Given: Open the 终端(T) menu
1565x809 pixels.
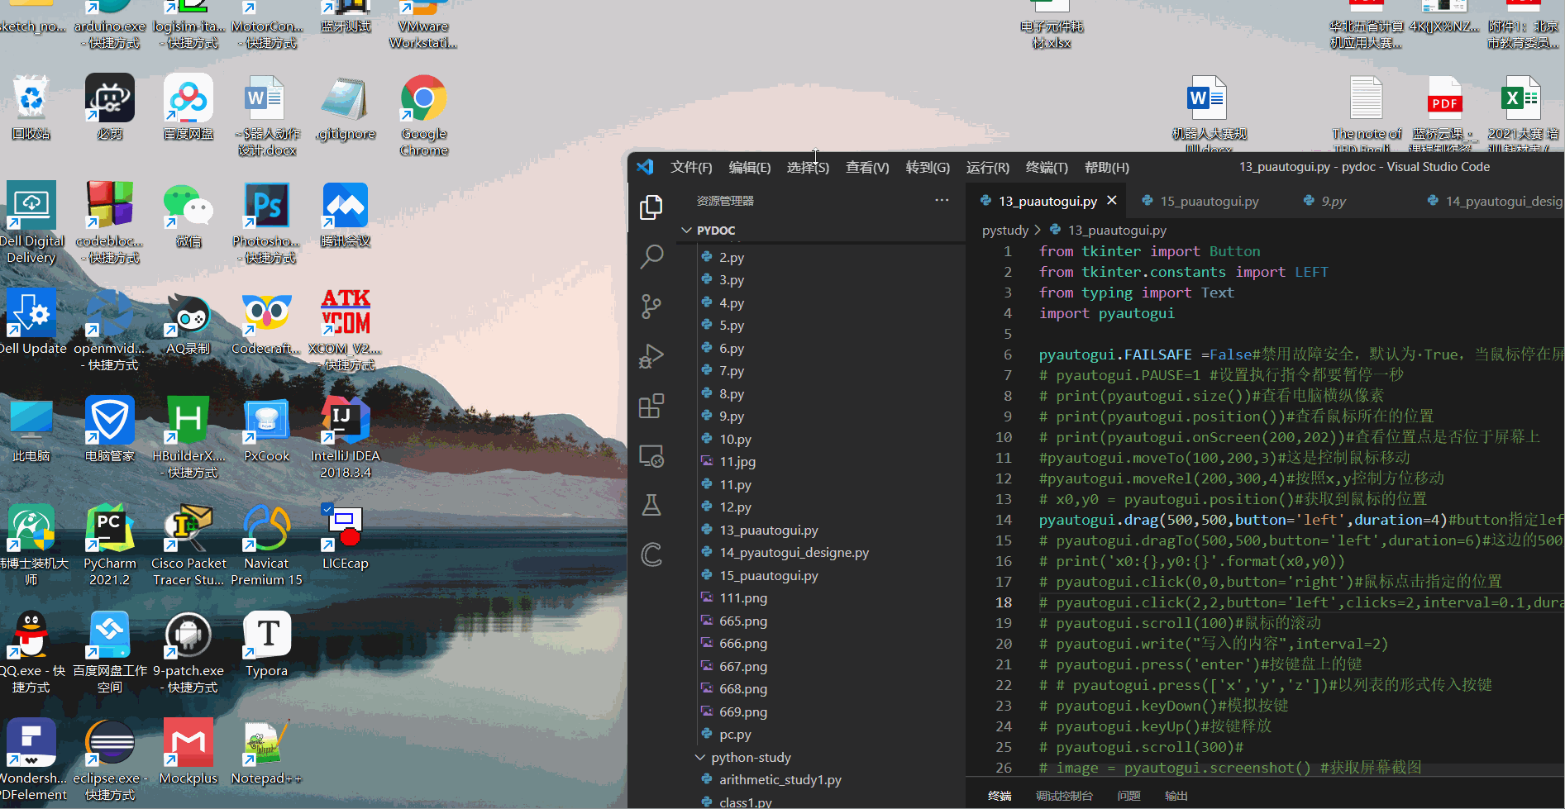Looking at the screenshot, I should pyautogui.click(x=1047, y=167).
